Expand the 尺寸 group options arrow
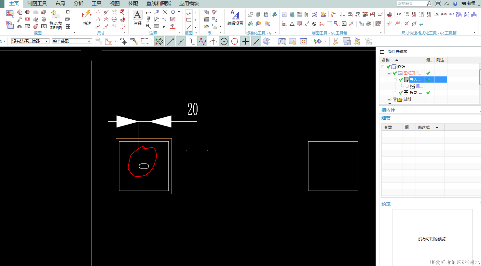Image resolution: width=481 pixels, height=266 pixels. pos(125,33)
